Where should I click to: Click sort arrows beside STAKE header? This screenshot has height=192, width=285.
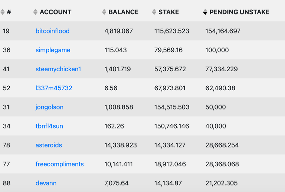pyautogui.click(x=154, y=12)
